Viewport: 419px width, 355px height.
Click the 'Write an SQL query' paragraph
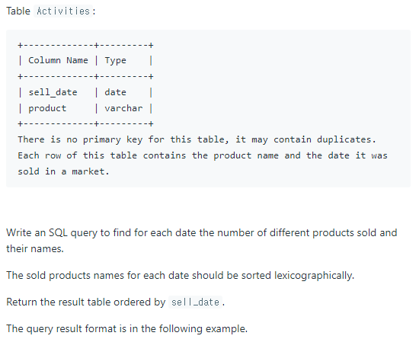pos(202,241)
